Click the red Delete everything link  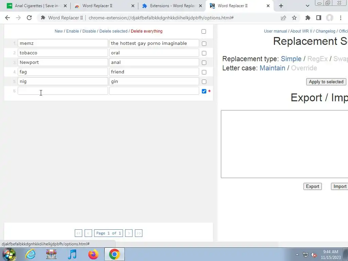[146, 31]
